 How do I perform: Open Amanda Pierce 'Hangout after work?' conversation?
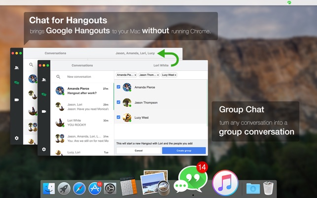coord(82,91)
